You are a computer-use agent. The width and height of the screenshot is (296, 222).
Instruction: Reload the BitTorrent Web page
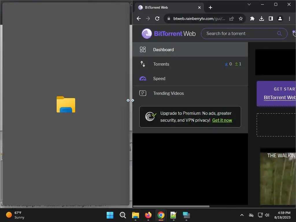[x=157, y=18]
